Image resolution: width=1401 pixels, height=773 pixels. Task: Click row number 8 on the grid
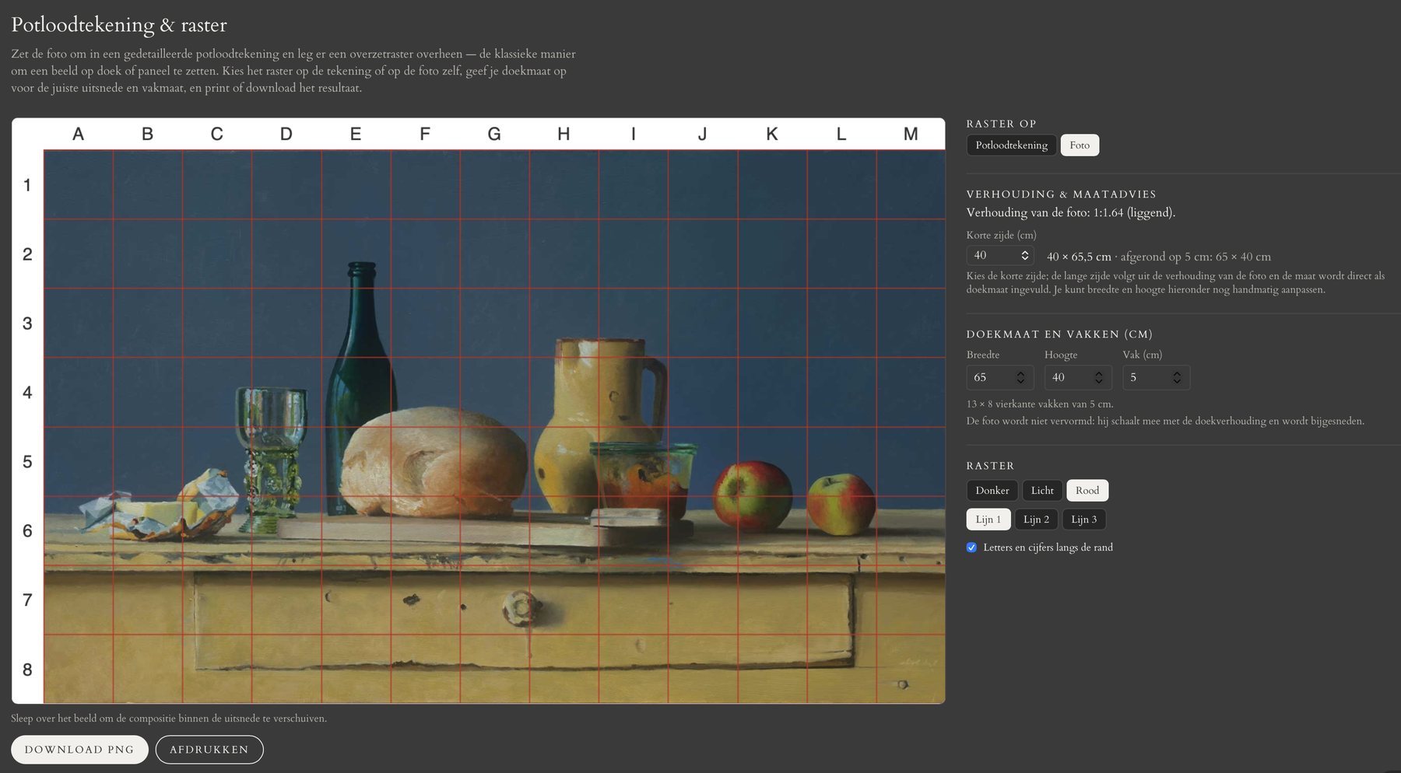pyautogui.click(x=27, y=670)
